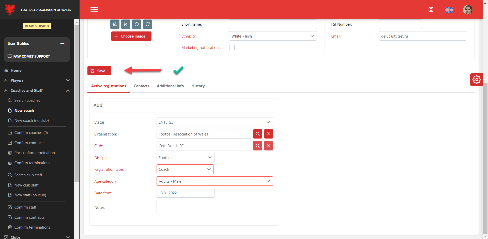
Task: Open the red settings gear panel
Action: tap(476, 80)
